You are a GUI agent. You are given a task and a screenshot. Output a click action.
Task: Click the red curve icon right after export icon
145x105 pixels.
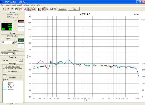[21, 9]
